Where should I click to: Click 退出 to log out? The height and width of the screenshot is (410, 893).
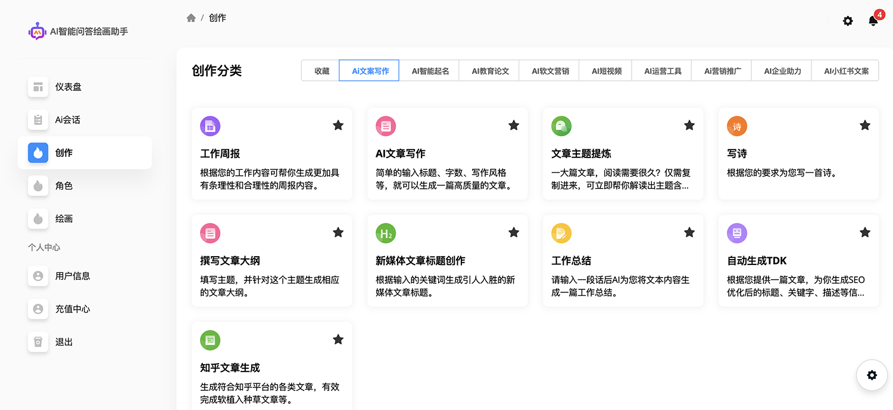click(64, 342)
